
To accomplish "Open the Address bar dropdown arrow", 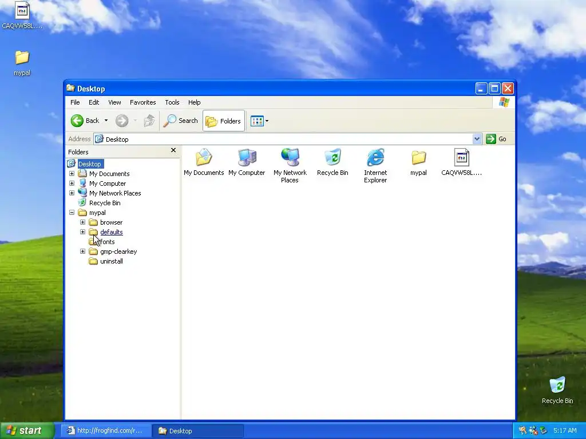I will (477, 139).
